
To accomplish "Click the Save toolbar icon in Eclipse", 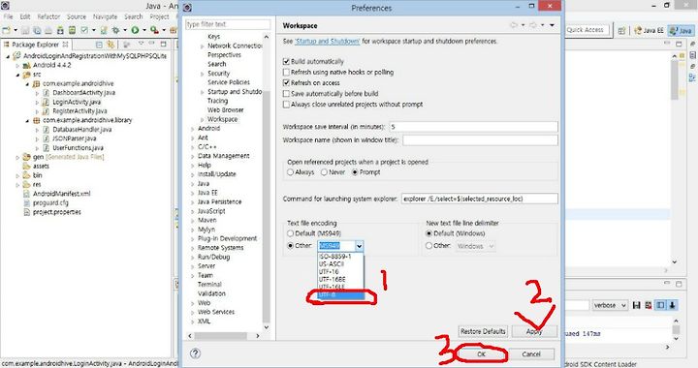I will [25, 30].
